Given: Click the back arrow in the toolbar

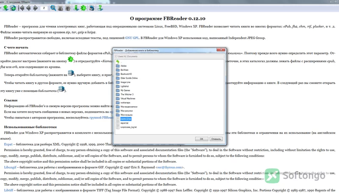Looking at the screenshot, I should 28,8.
